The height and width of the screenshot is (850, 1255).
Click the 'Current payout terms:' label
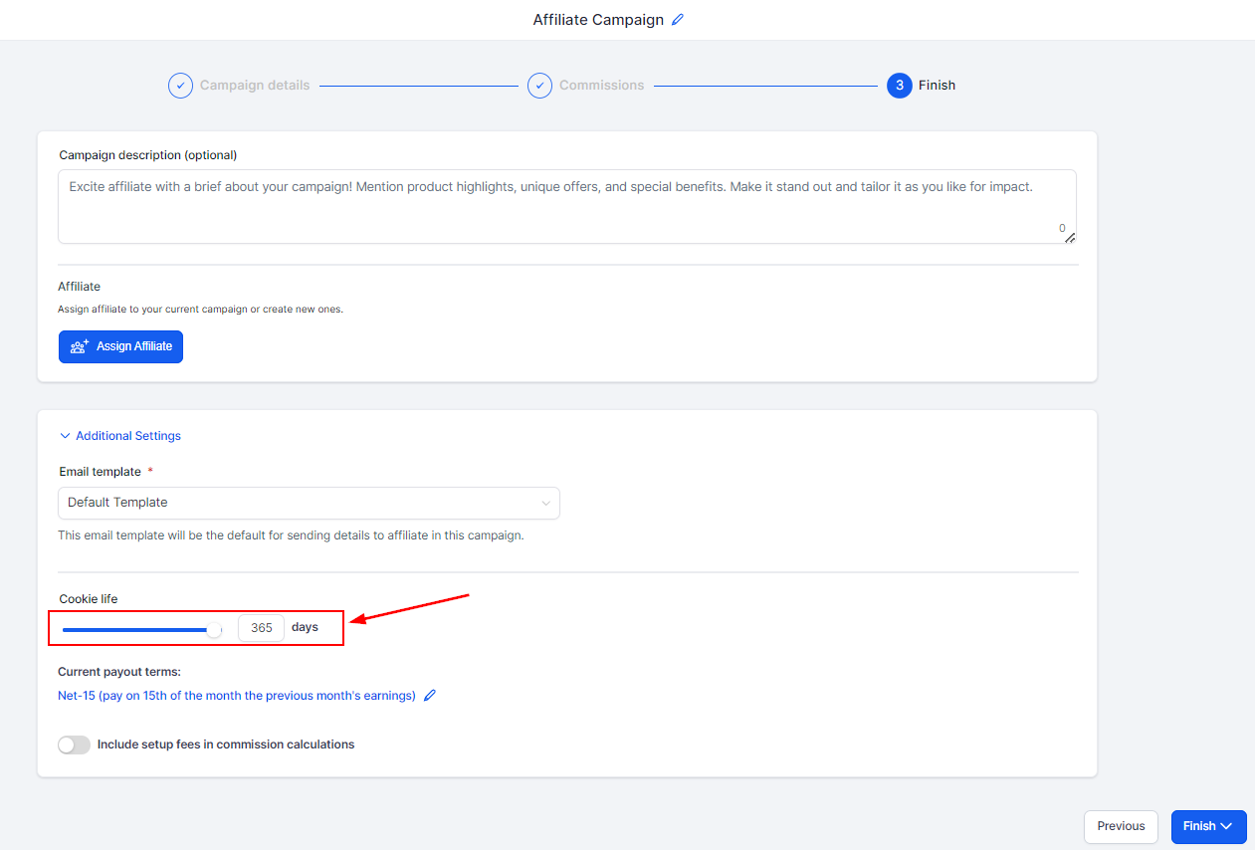119,672
